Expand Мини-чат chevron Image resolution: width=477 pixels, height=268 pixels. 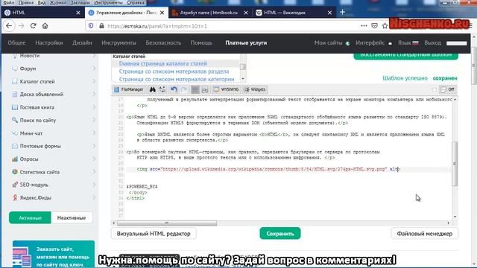94,133
